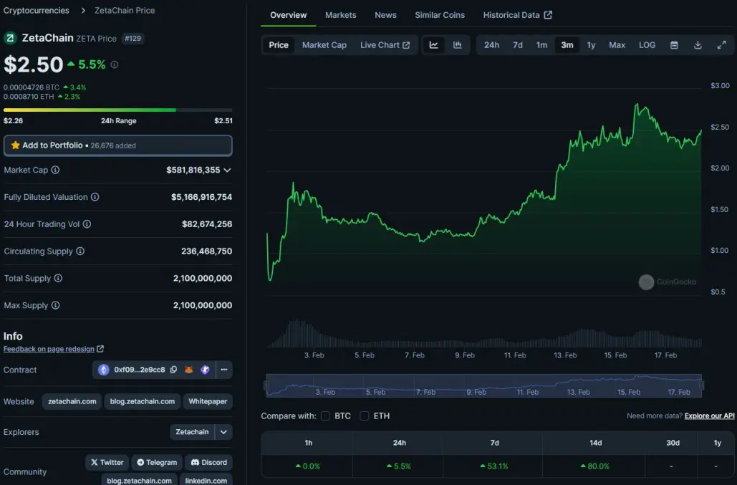Click the 24h Range progress bar
This screenshot has height=485, width=737.
tap(118, 110)
